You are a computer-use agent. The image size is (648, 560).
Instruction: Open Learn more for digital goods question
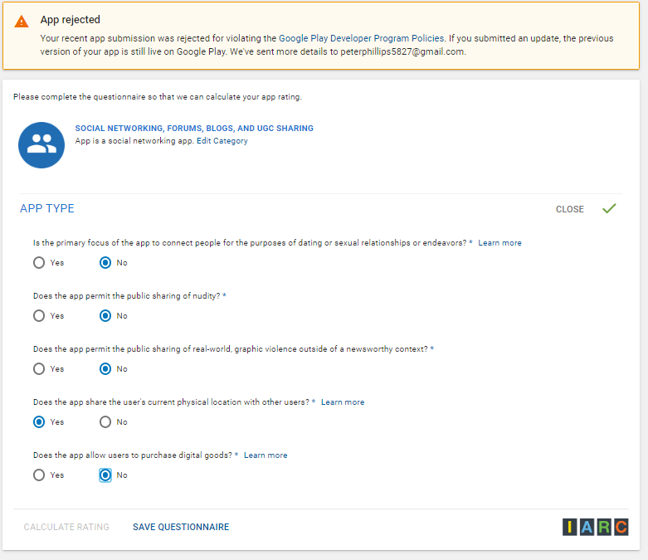[x=266, y=455]
